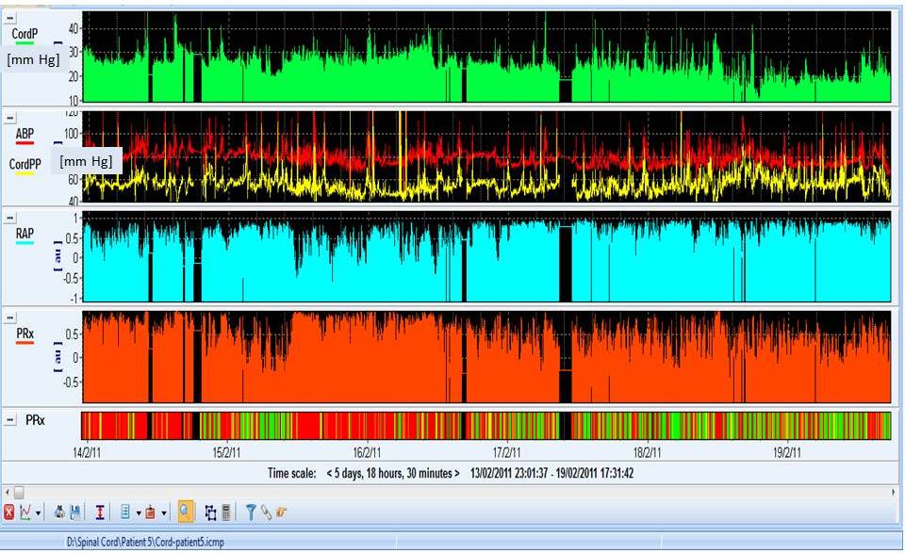
Task: Click the red X close icon in toolbar
Action: coord(9,512)
